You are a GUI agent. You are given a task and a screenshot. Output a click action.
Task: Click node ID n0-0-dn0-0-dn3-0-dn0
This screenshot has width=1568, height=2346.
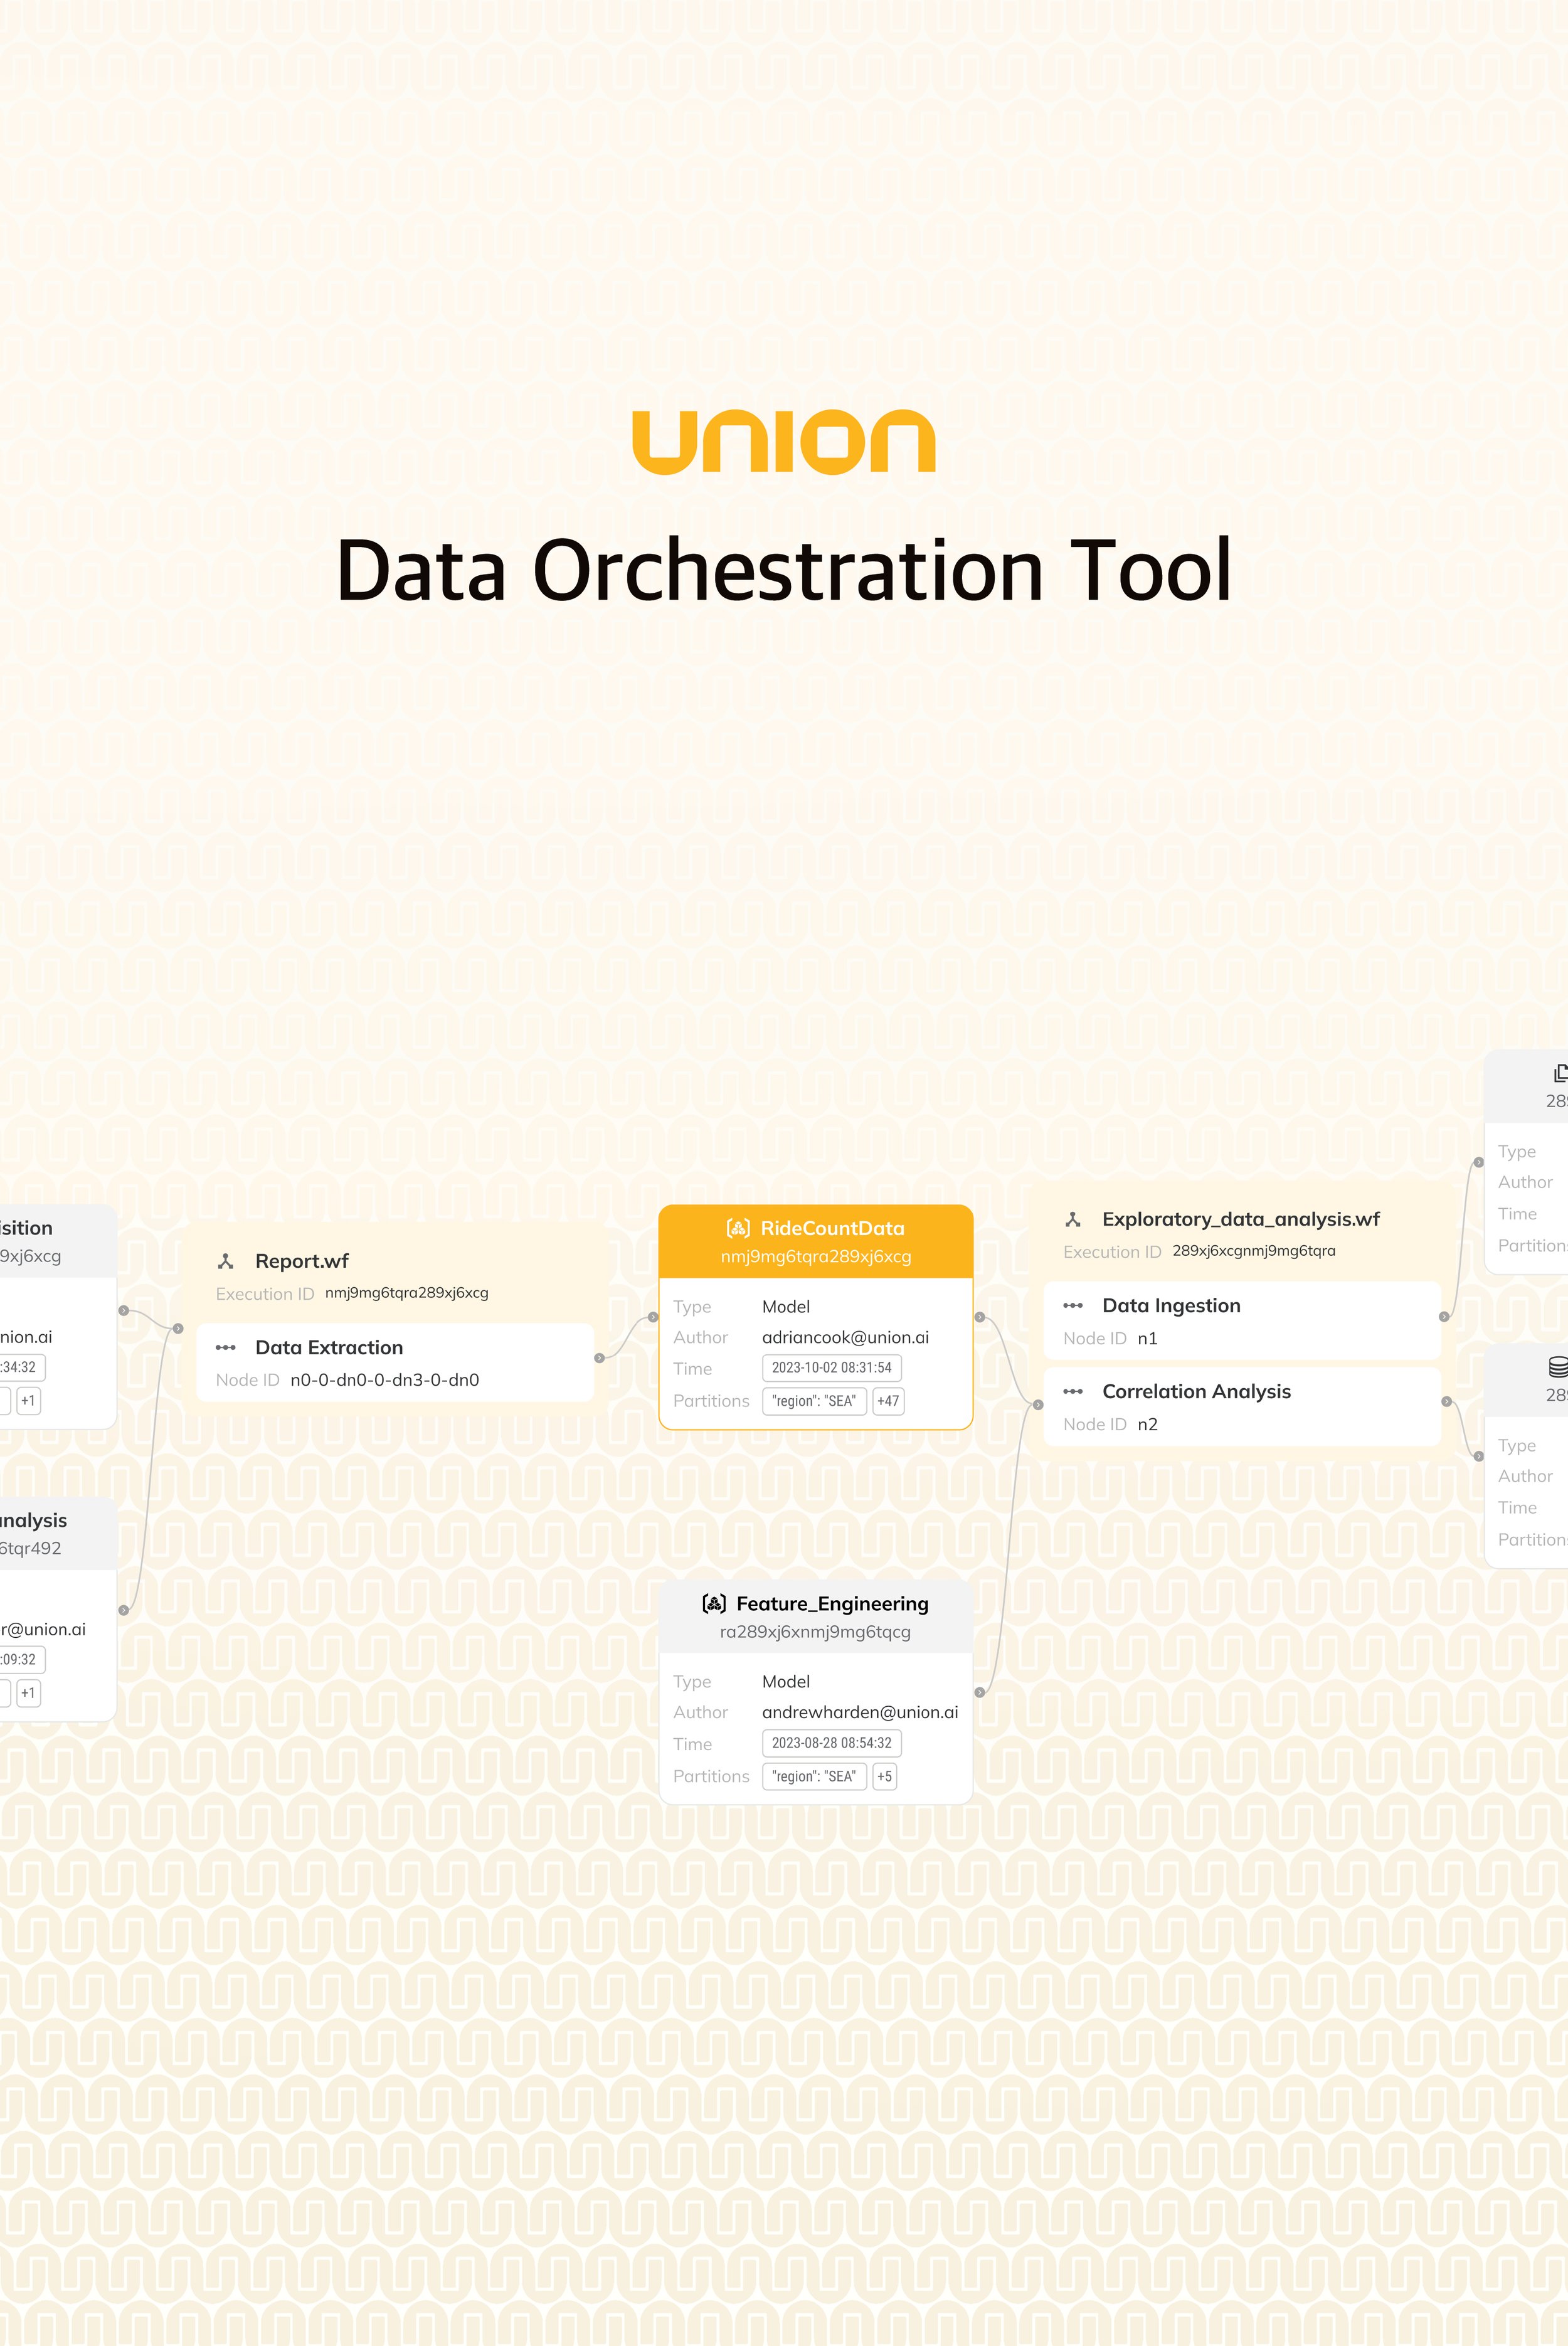click(385, 1380)
